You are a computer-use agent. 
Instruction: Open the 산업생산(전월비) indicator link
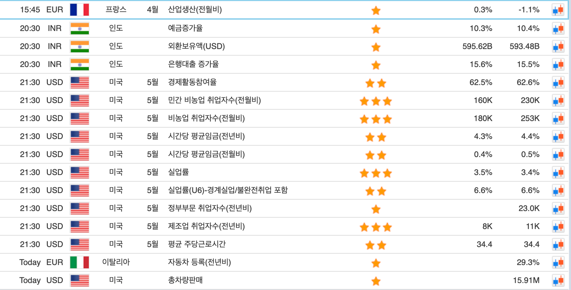195,10
